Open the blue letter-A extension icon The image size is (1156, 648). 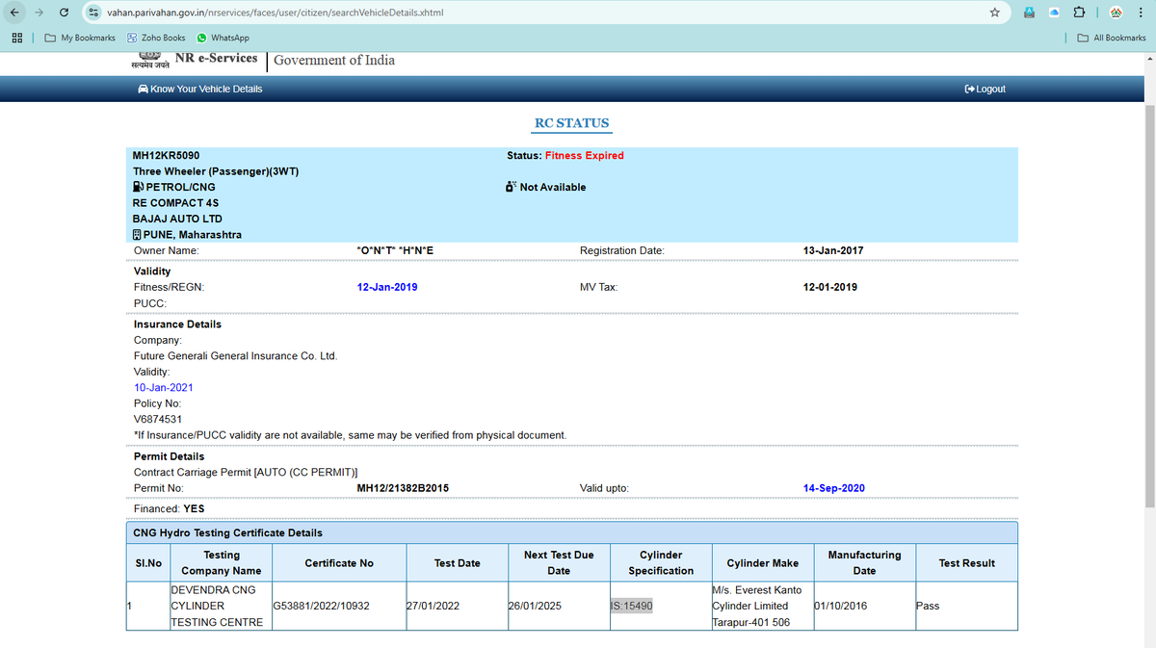[1030, 13]
